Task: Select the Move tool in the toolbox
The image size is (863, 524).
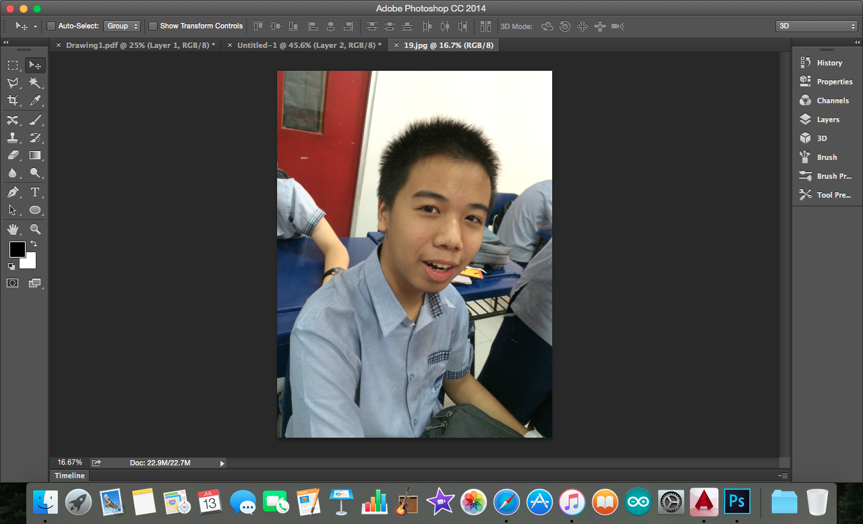Action: click(x=35, y=65)
